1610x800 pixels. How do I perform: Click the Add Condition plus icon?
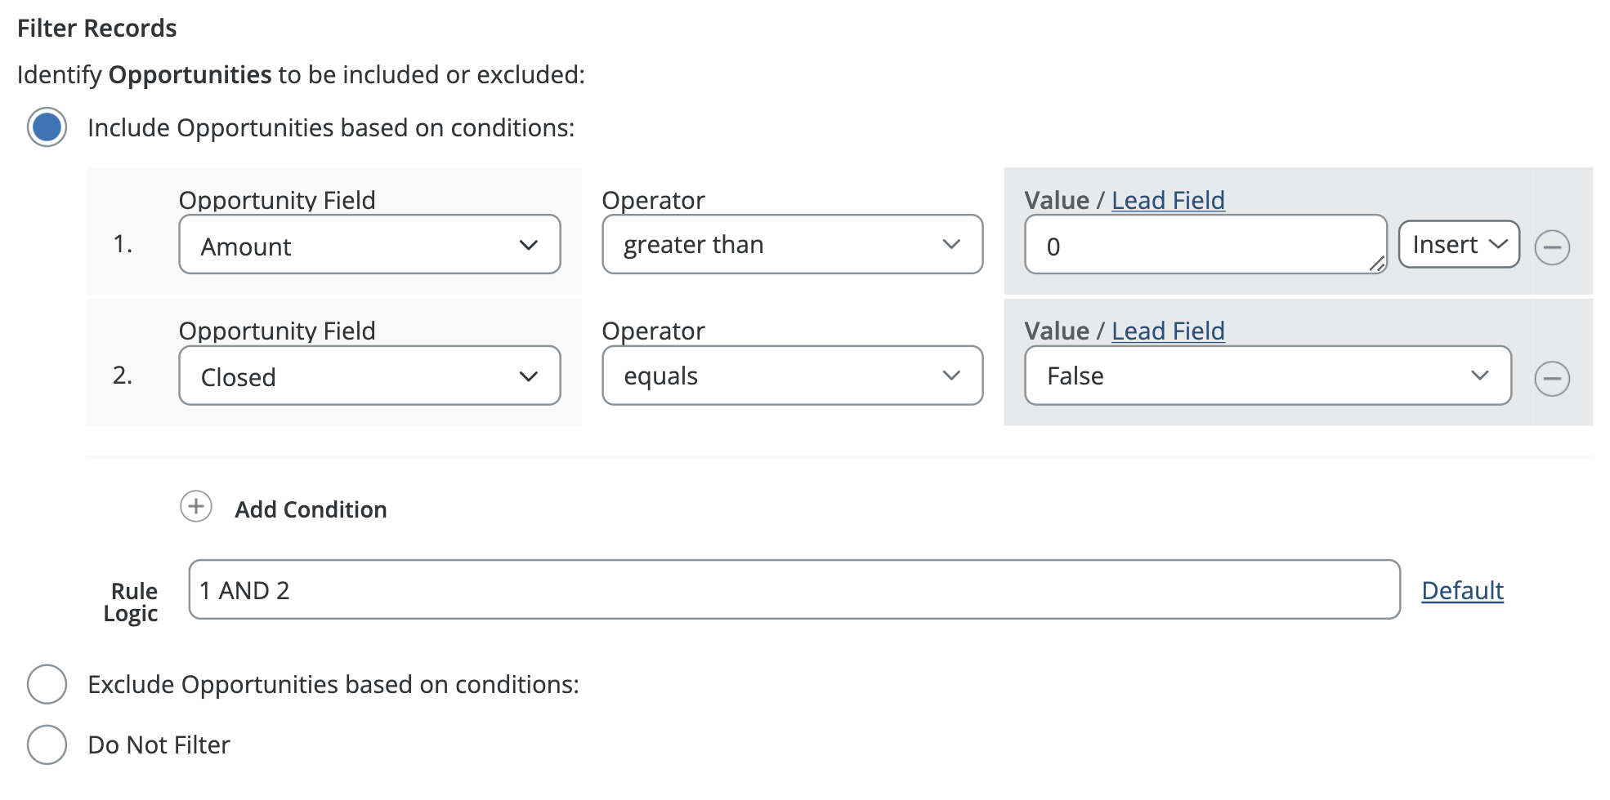pos(196,507)
